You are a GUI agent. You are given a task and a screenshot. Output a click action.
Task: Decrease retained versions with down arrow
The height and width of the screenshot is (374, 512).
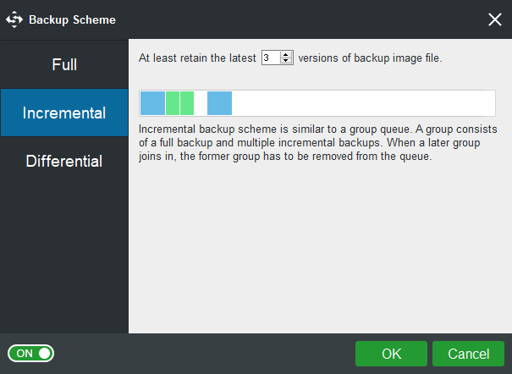click(286, 62)
